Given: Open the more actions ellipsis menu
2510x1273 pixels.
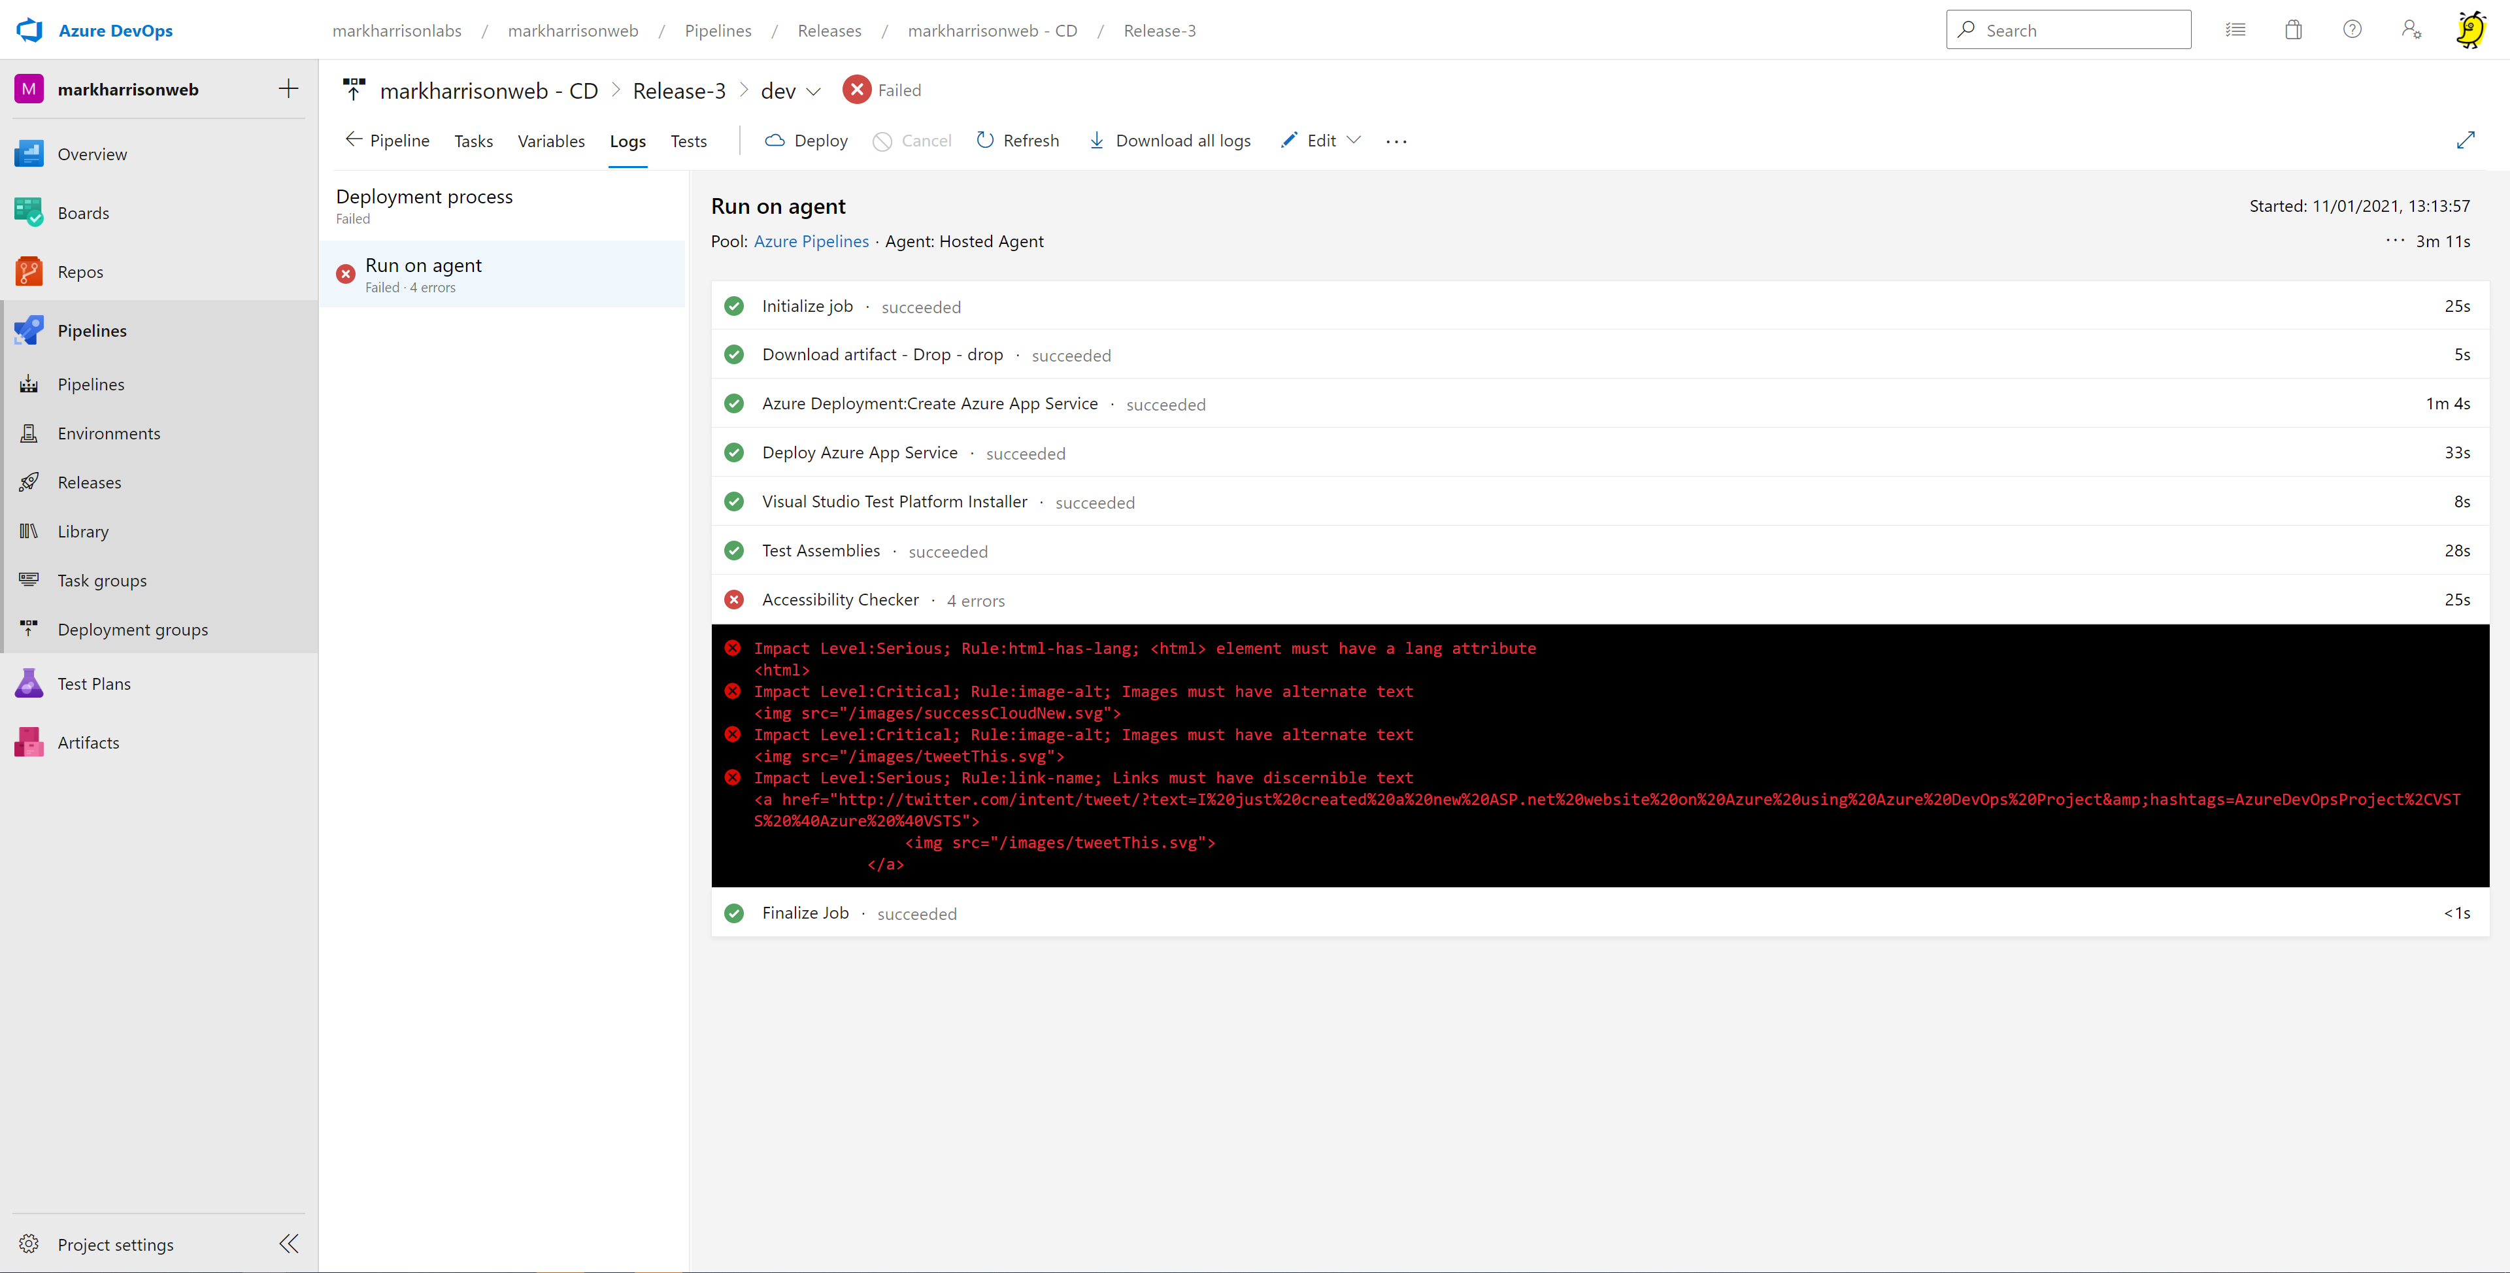Looking at the screenshot, I should (x=1396, y=141).
